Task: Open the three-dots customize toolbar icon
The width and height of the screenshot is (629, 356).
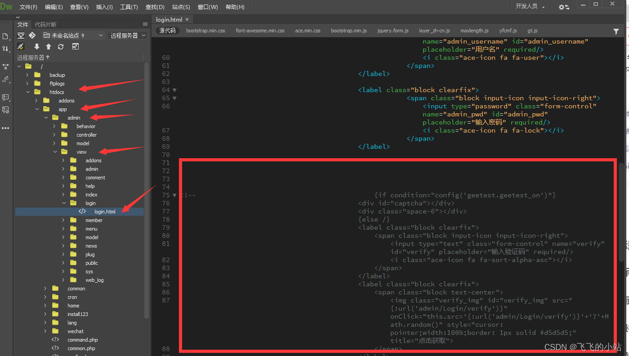Action: [x=5, y=128]
